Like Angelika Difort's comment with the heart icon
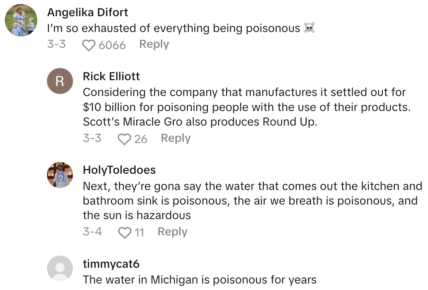This screenshot has width=428, height=290. click(89, 45)
